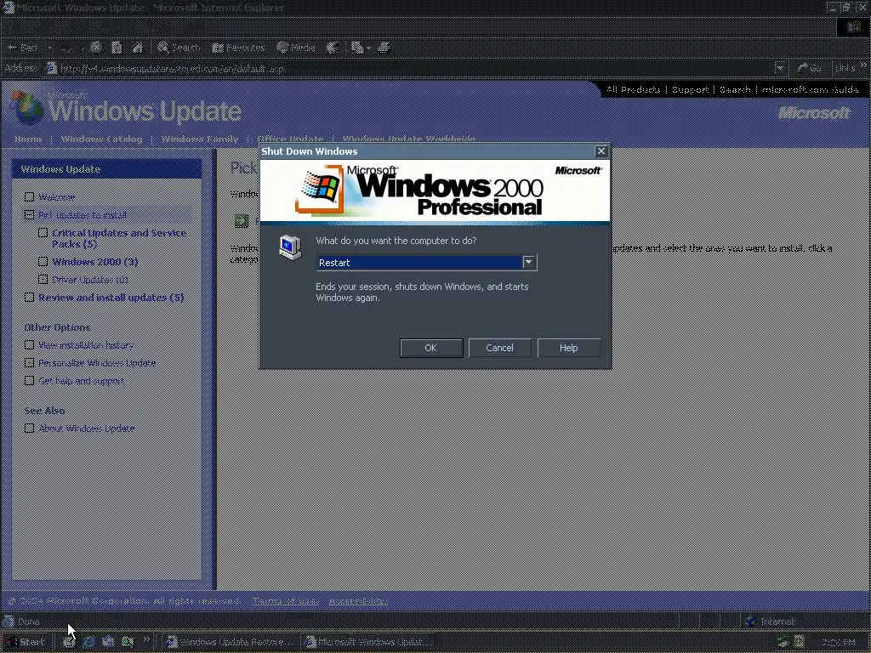This screenshot has width=871, height=653.
Task: Click the Welcome checkbox in the sidebar
Action: (30, 197)
